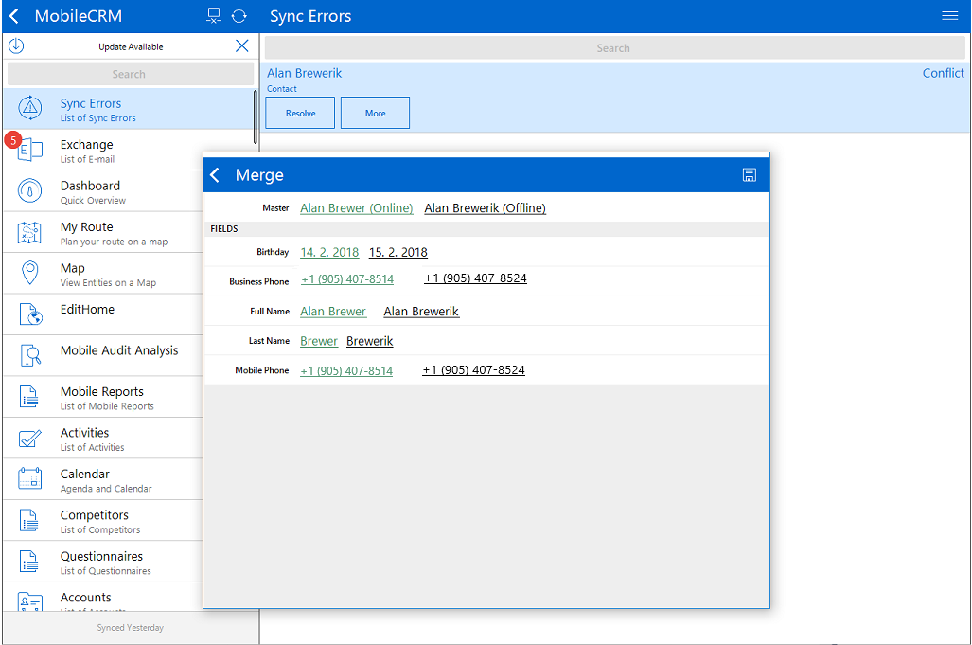Image resolution: width=972 pixels, height=645 pixels.
Task: Choose Full Name Alan Brewer
Action: [333, 312]
